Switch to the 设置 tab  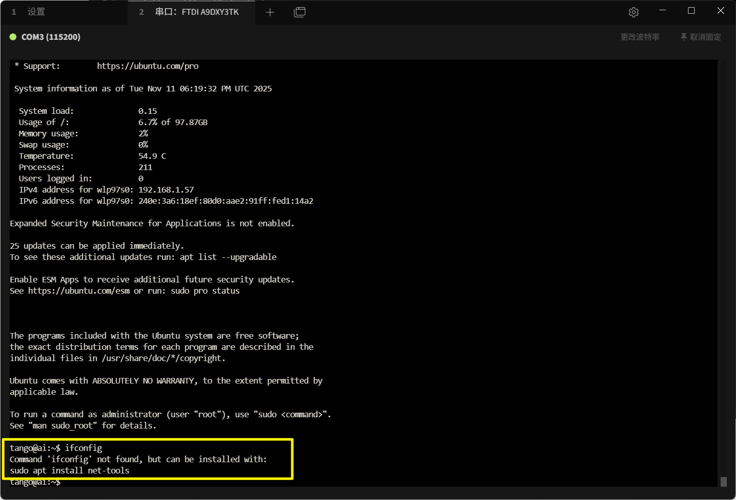(x=36, y=12)
